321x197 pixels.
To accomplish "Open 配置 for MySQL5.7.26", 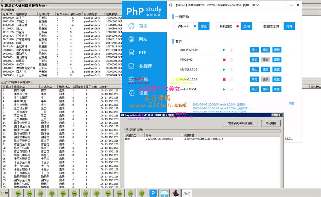I will tap(277, 69).
